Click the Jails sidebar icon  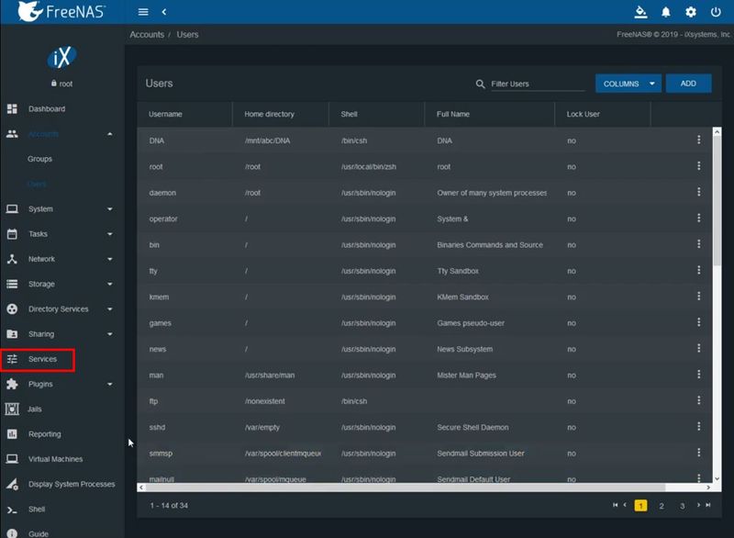tap(11, 409)
